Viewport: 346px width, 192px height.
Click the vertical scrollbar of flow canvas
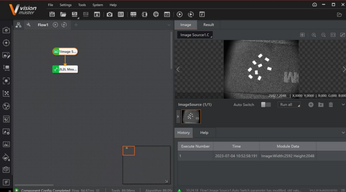pos(171,50)
